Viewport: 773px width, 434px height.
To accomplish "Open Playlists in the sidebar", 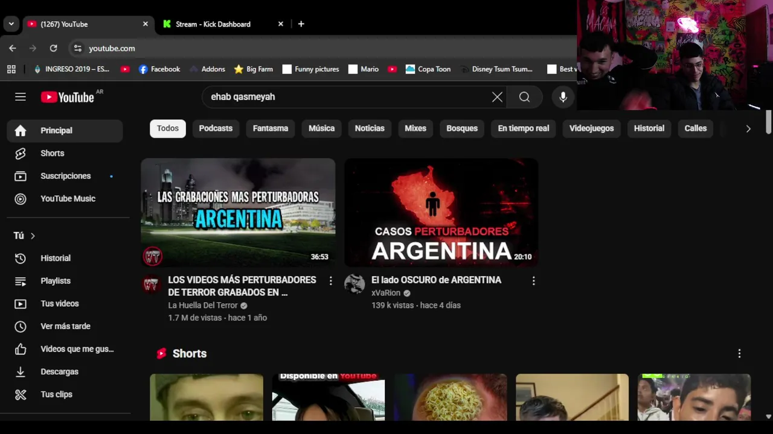I will (x=65, y=281).
